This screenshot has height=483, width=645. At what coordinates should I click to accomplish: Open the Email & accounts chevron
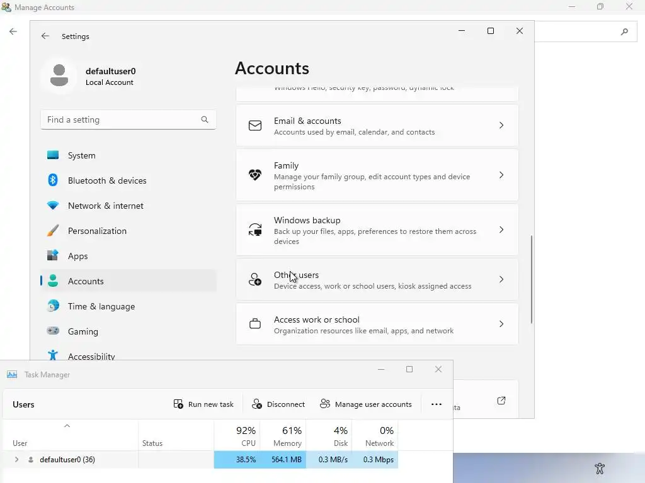(x=501, y=125)
